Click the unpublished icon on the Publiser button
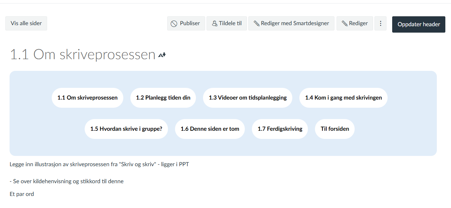The width and height of the screenshot is (451, 208). click(174, 24)
